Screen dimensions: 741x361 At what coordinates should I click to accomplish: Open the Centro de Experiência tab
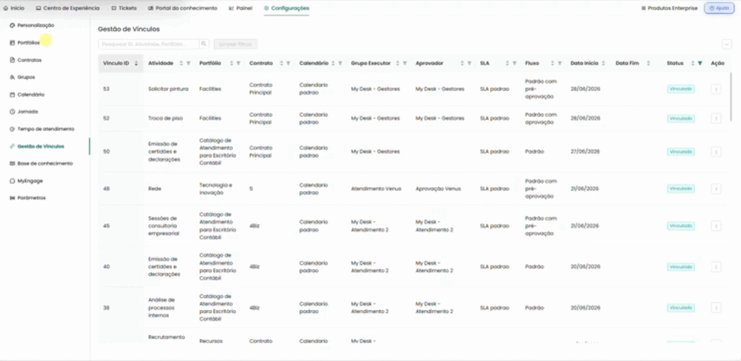click(x=67, y=8)
